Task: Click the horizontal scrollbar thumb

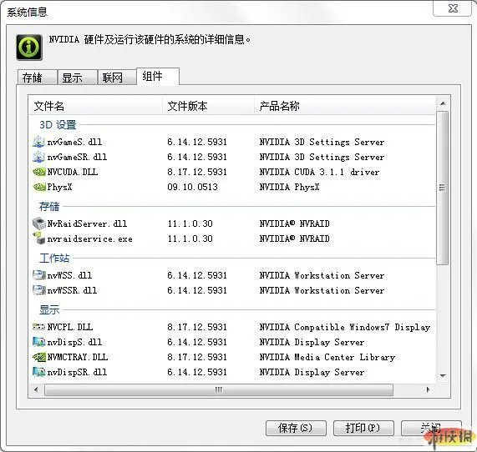Action: 219,389
